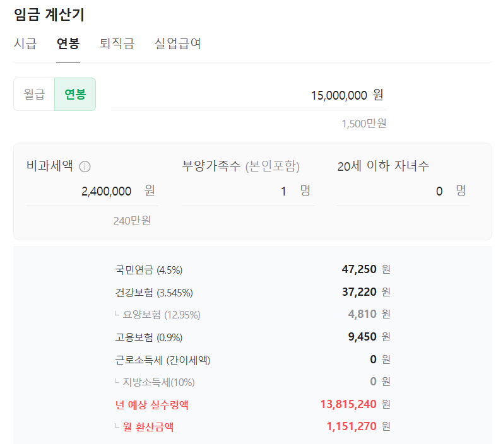Click the 근로소득세 (간이세액) label

163,360
